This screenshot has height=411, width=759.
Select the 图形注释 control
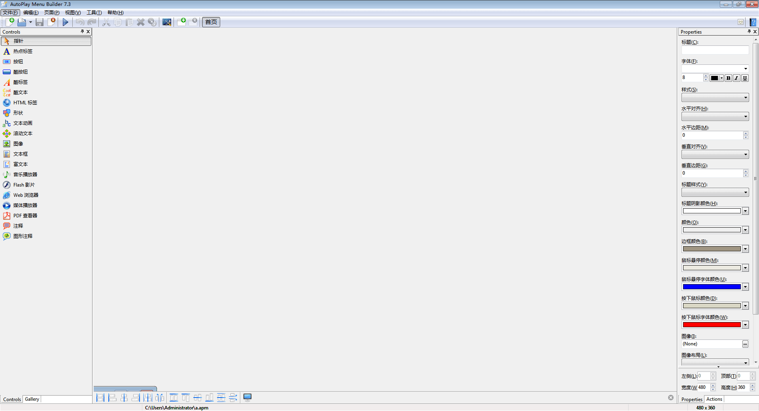pos(46,236)
